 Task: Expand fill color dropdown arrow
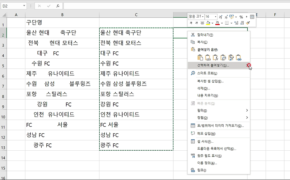tap(212, 23)
